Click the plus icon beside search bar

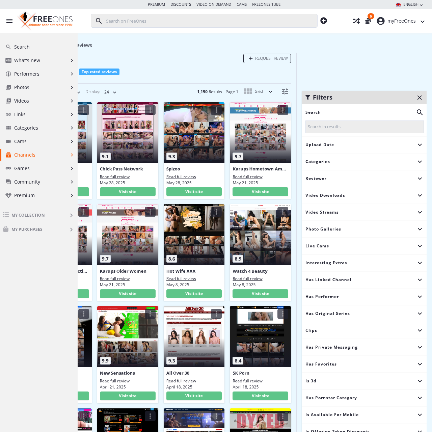(324, 21)
